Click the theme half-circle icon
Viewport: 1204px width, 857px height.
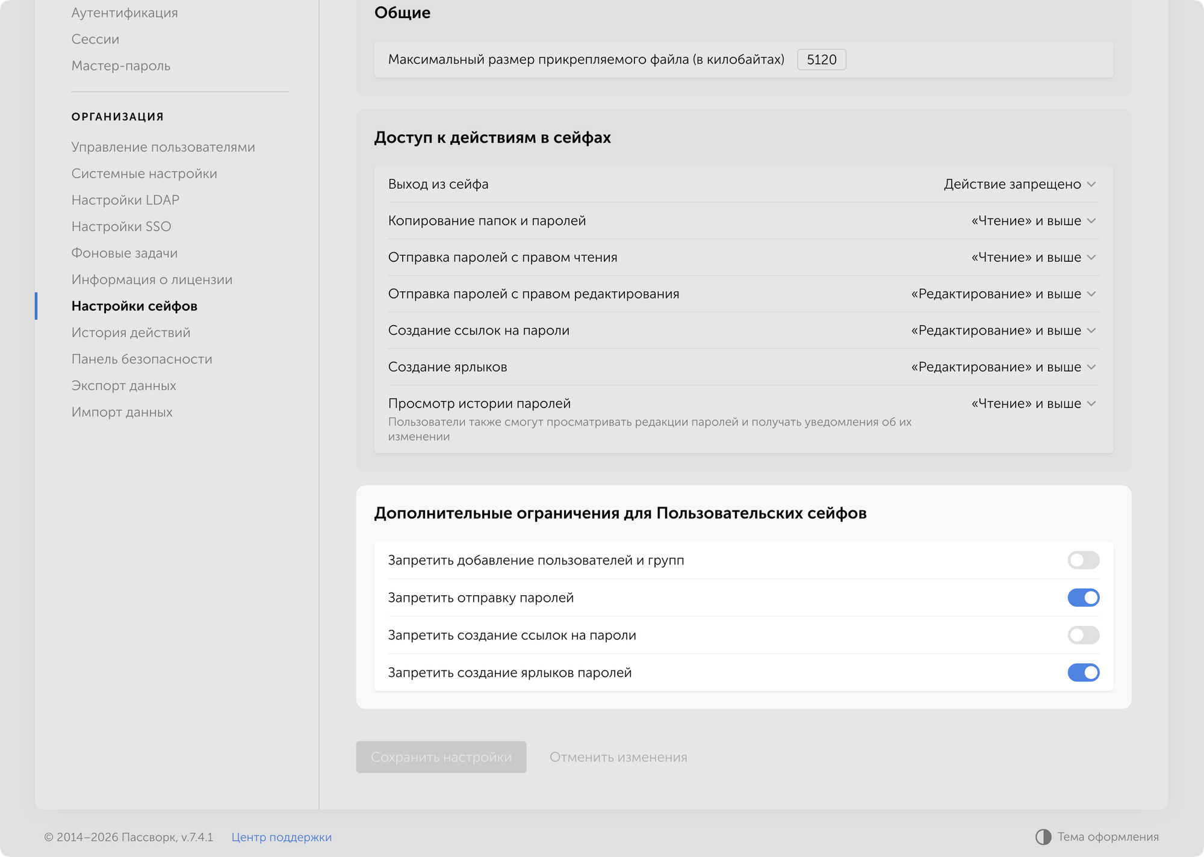[x=1043, y=837]
